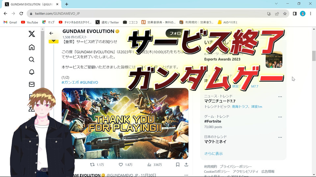The height and width of the screenshot is (177, 316).
Task: Click the repost icon with 1.1万
Action: [x=92, y=165]
